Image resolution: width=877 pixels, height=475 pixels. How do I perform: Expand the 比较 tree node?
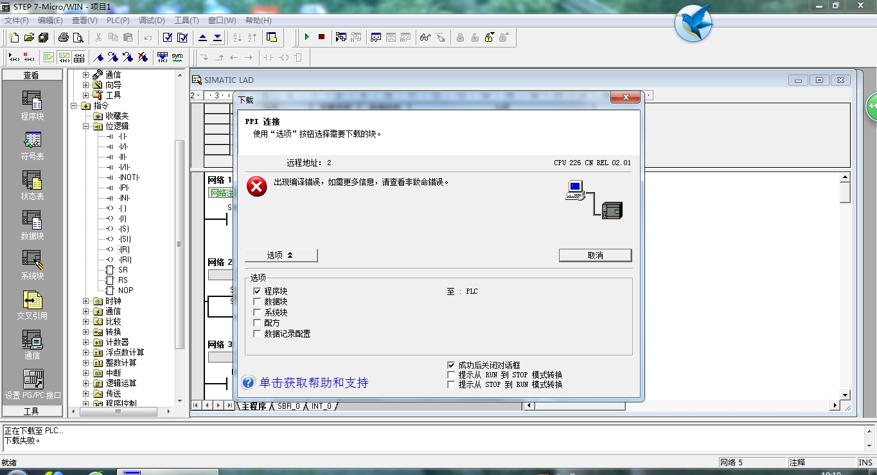pyautogui.click(x=86, y=321)
